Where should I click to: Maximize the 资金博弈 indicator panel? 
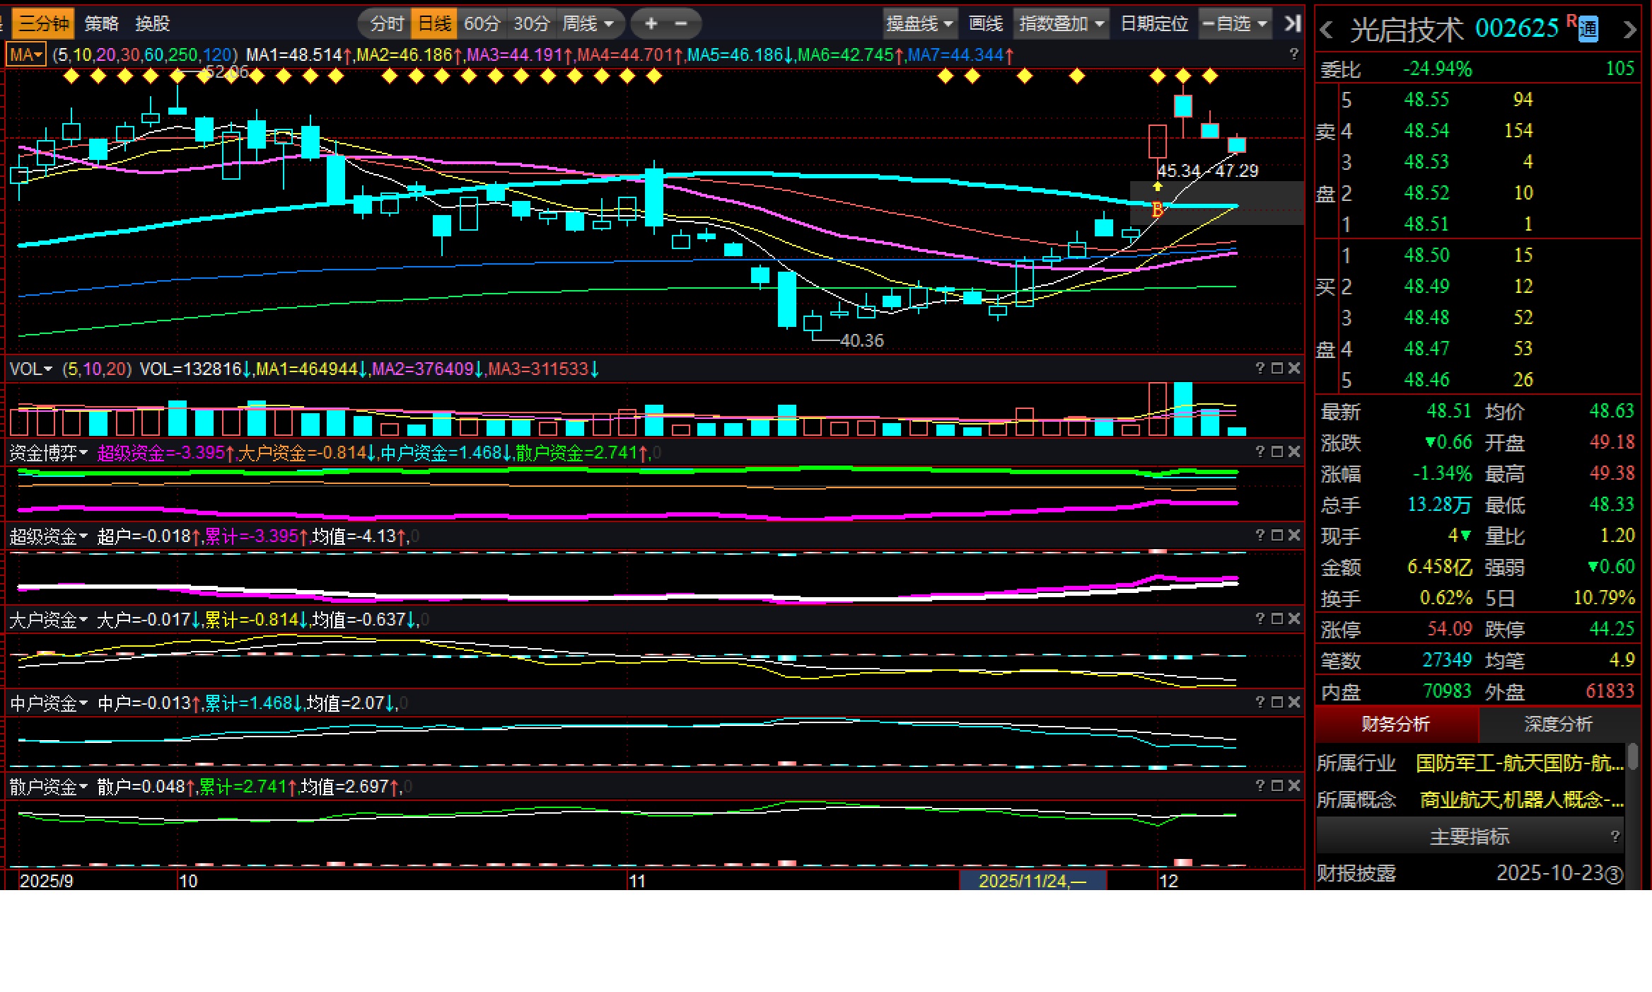click(x=1277, y=451)
